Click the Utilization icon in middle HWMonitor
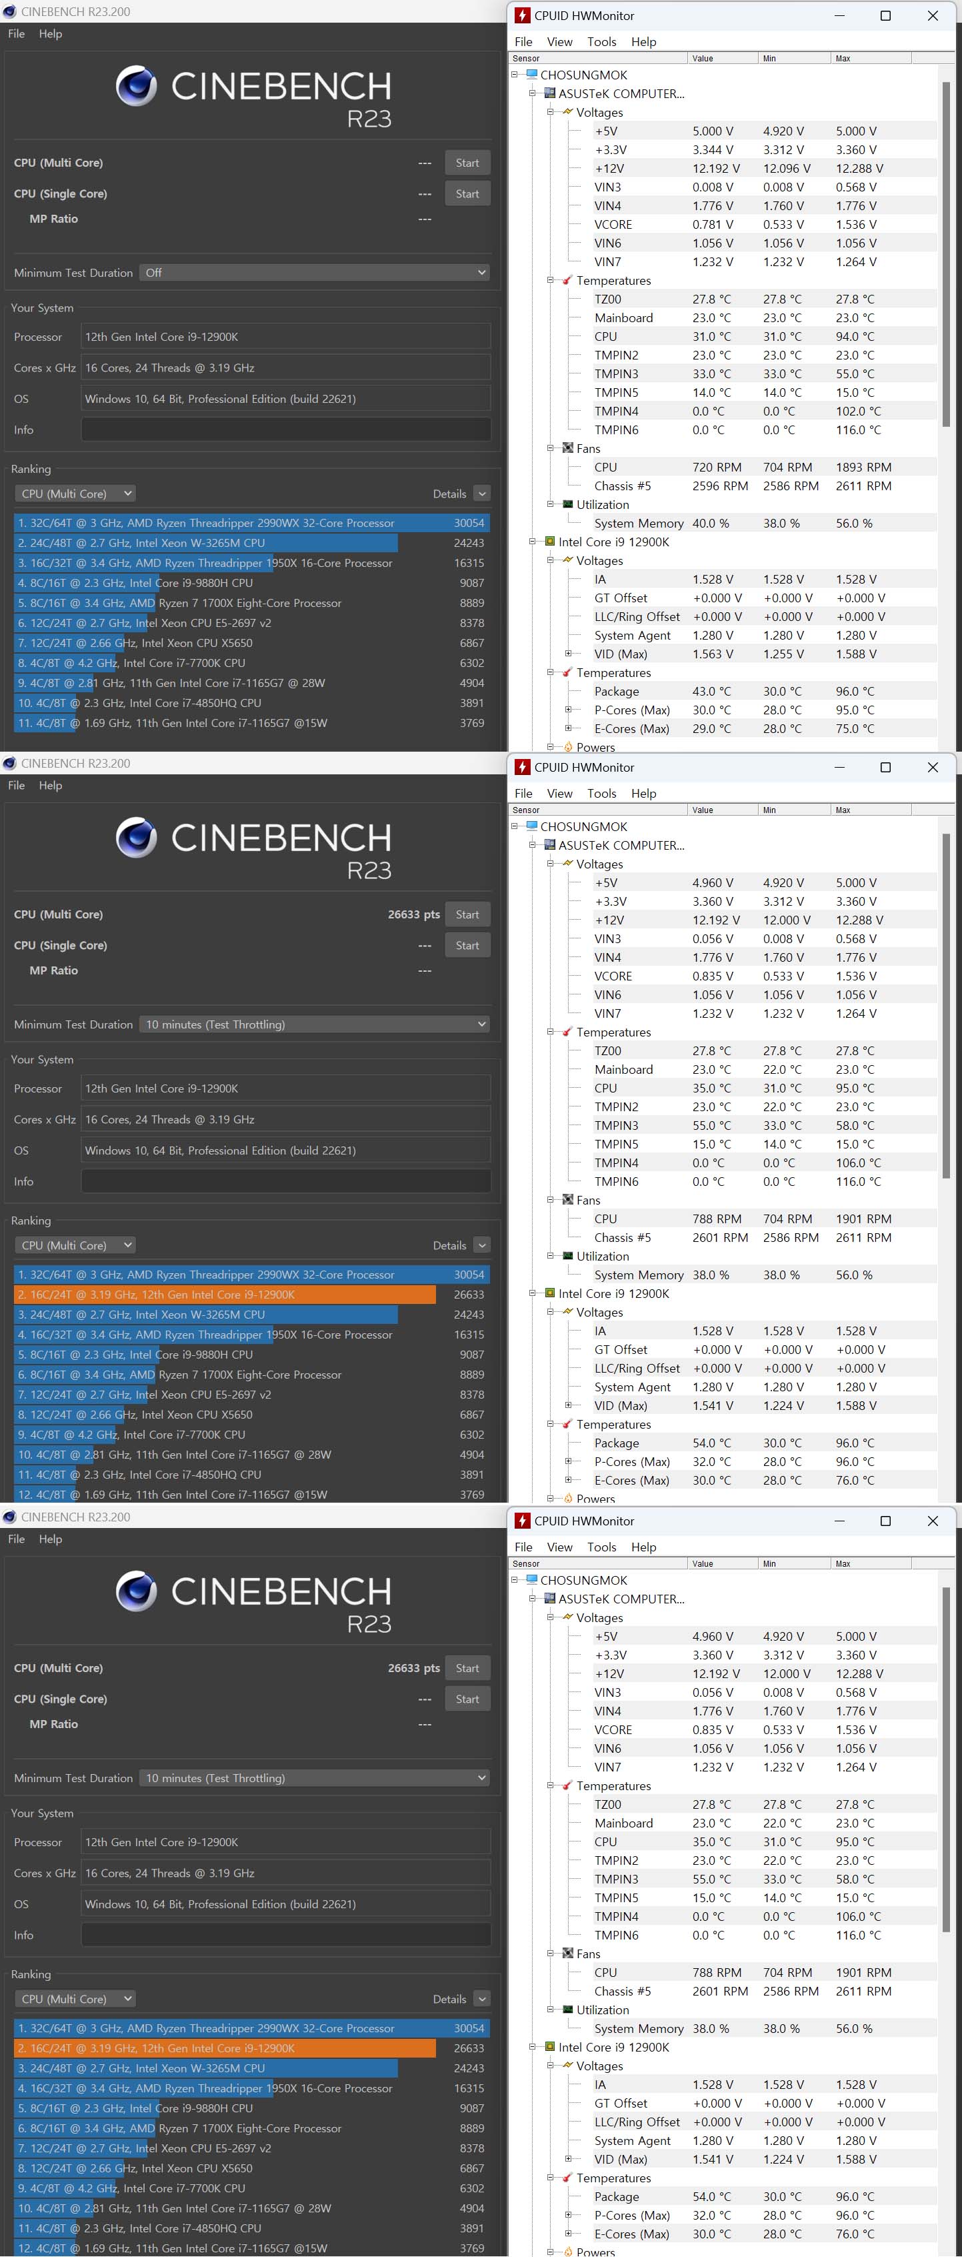This screenshot has height=2257, width=962. click(568, 1255)
